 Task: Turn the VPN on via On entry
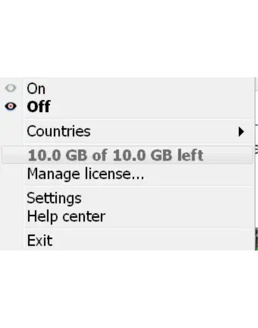click(x=36, y=89)
